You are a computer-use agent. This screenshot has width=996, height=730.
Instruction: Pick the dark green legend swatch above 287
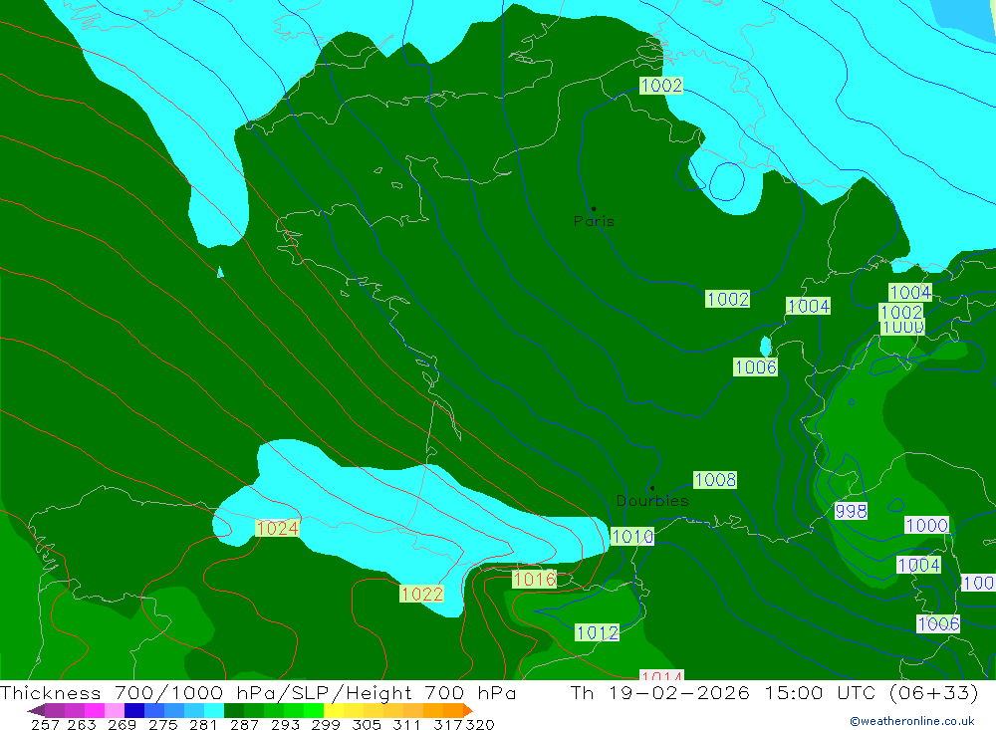[234, 710]
